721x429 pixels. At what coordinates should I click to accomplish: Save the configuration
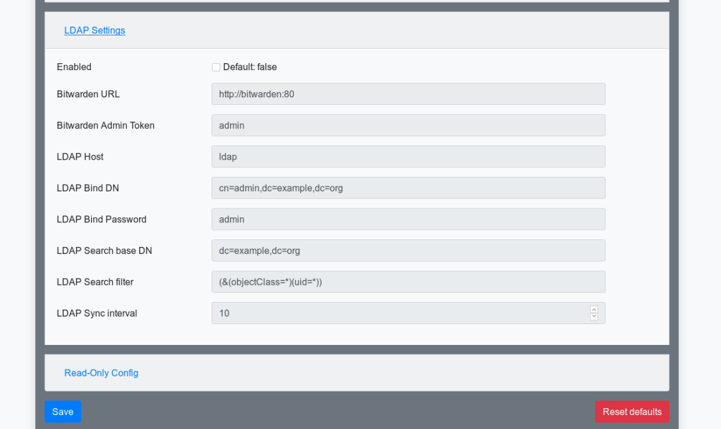click(x=63, y=411)
